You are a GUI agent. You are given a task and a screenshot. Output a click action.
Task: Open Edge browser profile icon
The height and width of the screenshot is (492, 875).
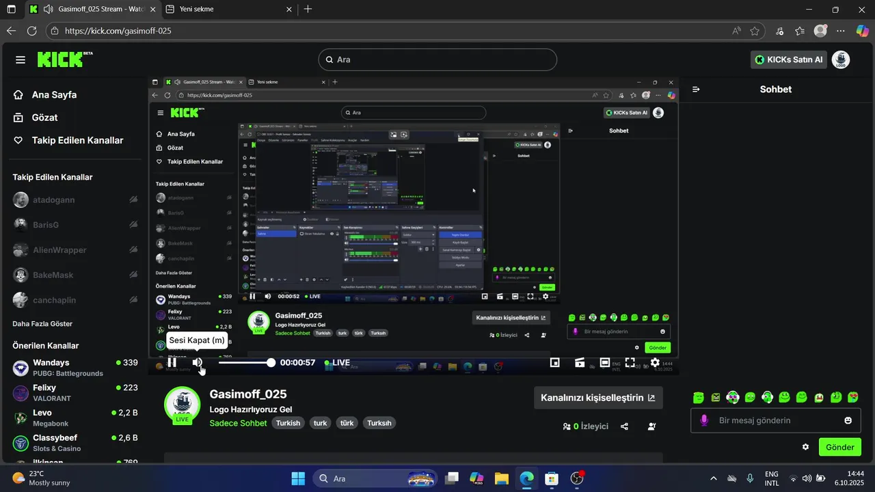(x=820, y=31)
